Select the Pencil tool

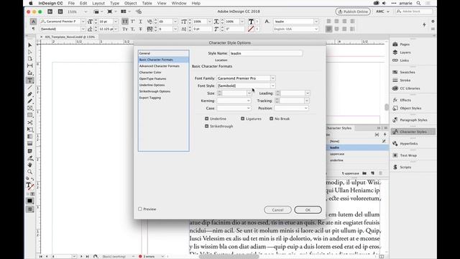[x=30, y=101]
